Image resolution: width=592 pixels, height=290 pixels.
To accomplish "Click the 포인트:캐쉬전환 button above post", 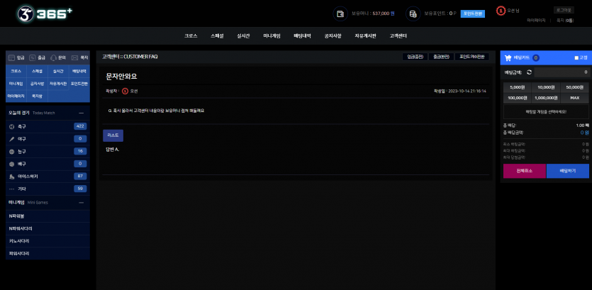I will (x=471, y=57).
